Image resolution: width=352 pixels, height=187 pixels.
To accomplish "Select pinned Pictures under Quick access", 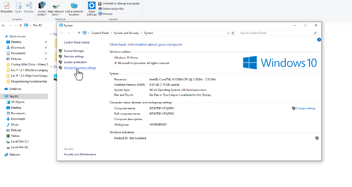I will tap(16, 59).
